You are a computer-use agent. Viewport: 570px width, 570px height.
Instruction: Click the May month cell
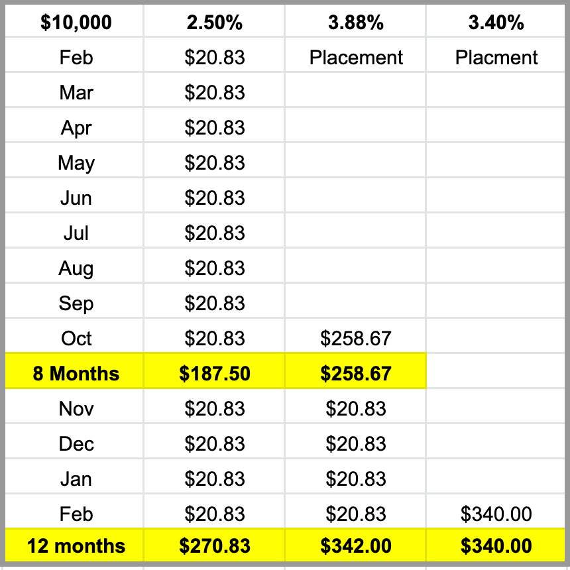[76, 163]
